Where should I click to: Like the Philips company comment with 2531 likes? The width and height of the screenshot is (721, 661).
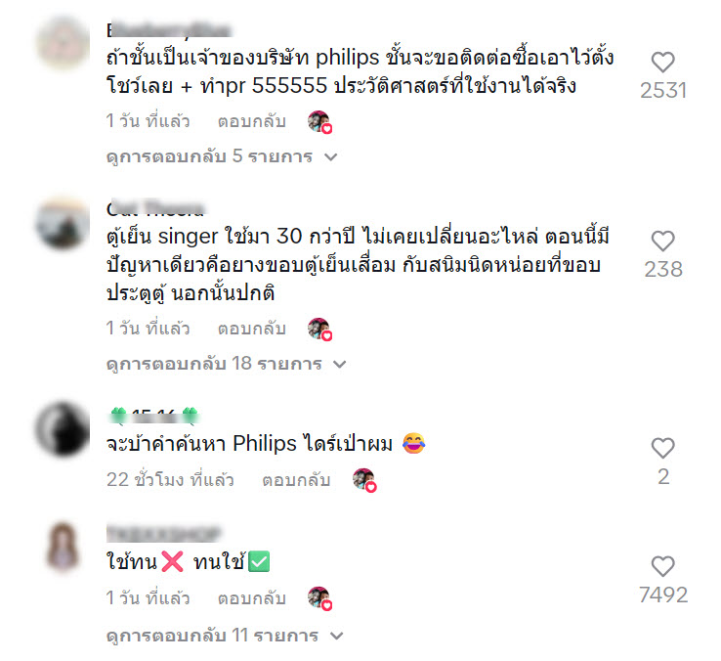coord(662,63)
